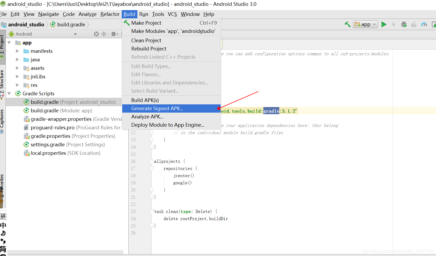Click project panel horizontal scrollbar
Image resolution: width=436 pixels, height=256 pixels.
[x=65, y=252]
